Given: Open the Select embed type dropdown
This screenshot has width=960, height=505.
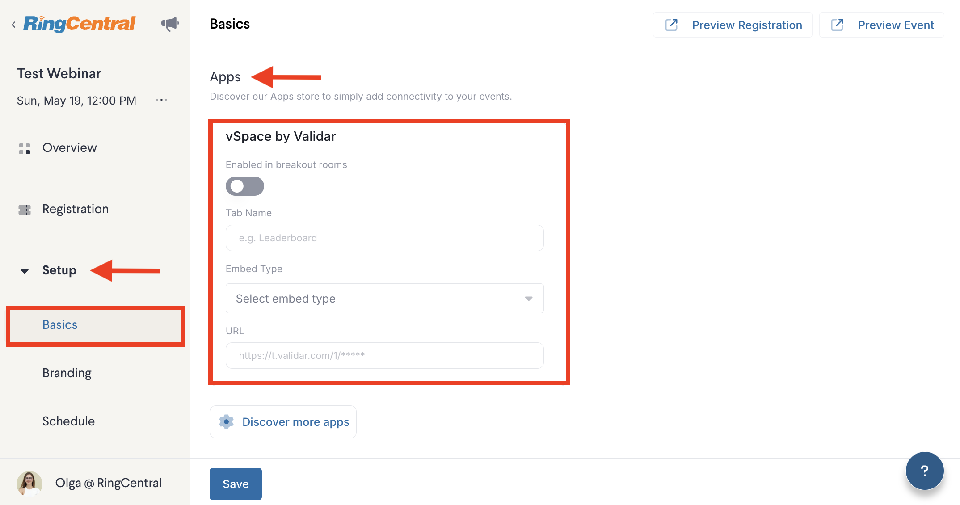Looking at the screenshot, I should 384,299.
